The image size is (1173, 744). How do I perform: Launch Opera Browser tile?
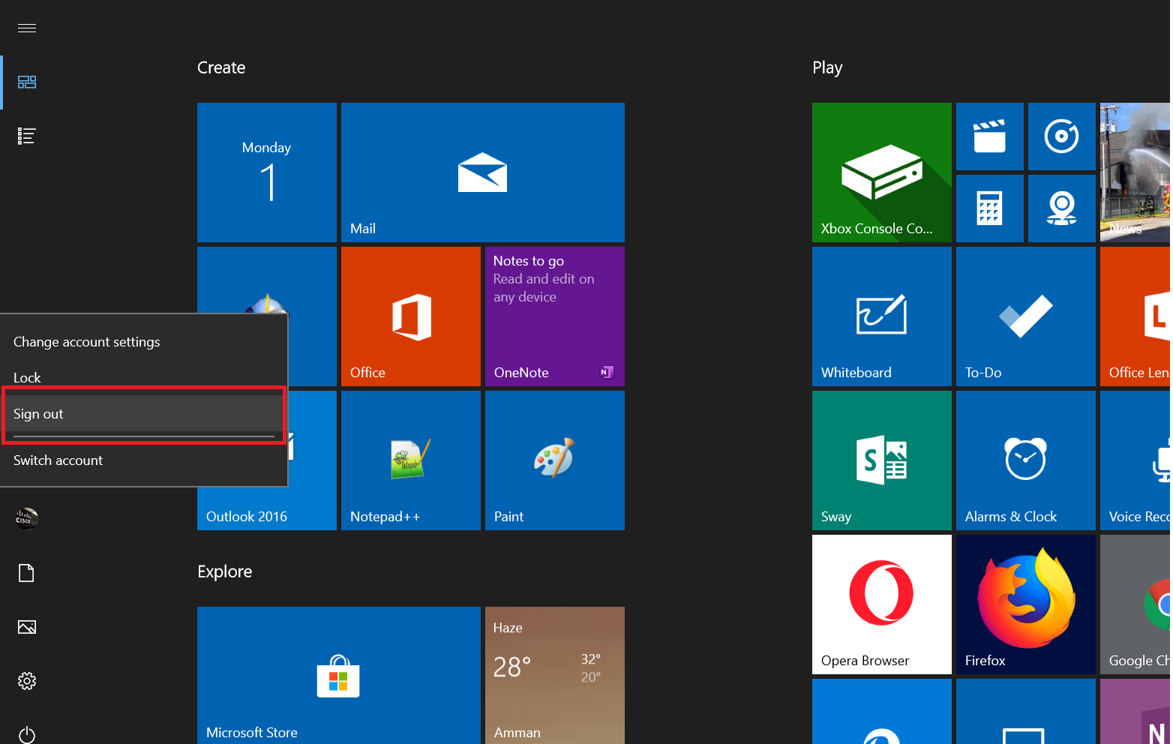[882, 604]
